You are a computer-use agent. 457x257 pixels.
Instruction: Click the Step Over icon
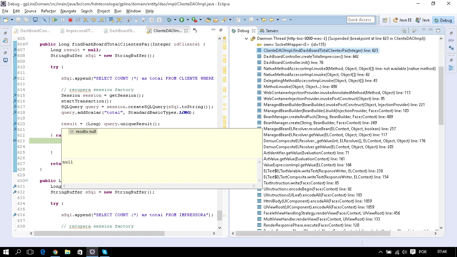tap(93, 20)
